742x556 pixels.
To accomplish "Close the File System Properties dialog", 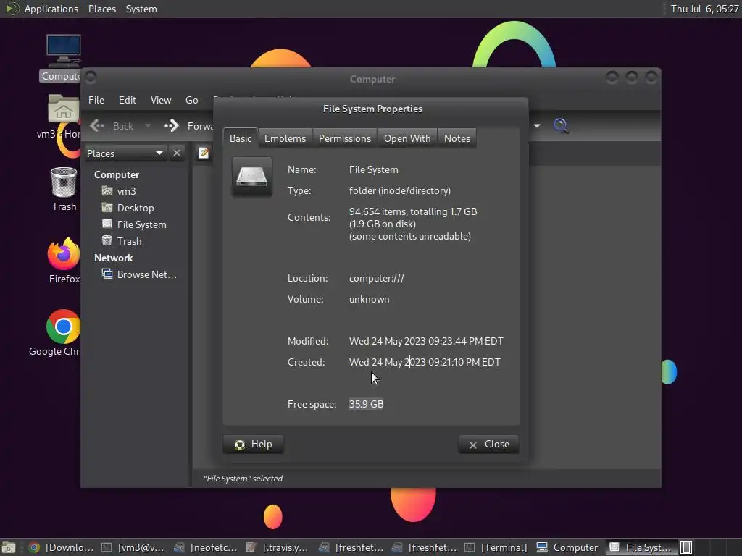I will pyautogui.click(x=489, y=444).
